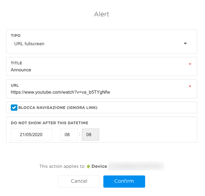Image resolution: width=205 pixels, height=196 pixels.
Task: Click the Blocca Navigazione (Ignora Link) label
Action: click(x=58, y=108)
